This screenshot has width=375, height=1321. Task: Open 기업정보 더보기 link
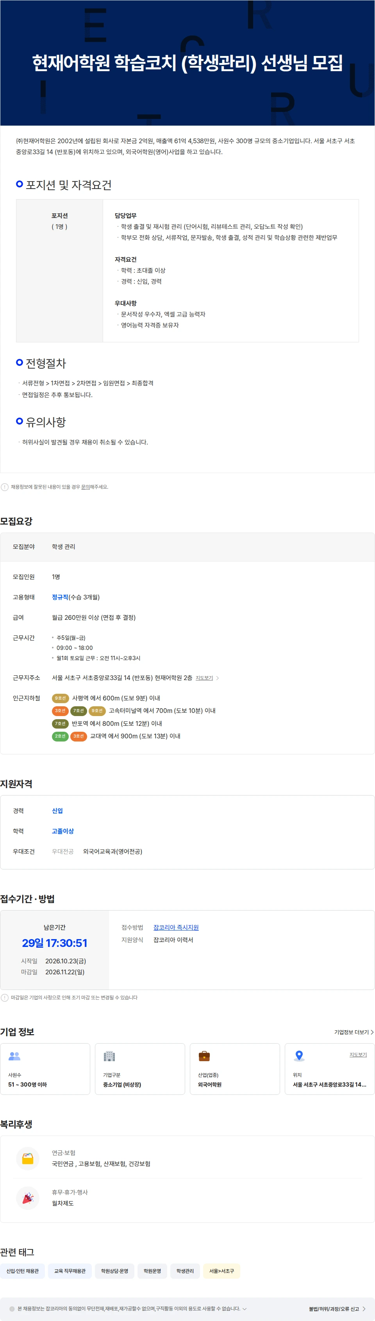click(354, 1032)
